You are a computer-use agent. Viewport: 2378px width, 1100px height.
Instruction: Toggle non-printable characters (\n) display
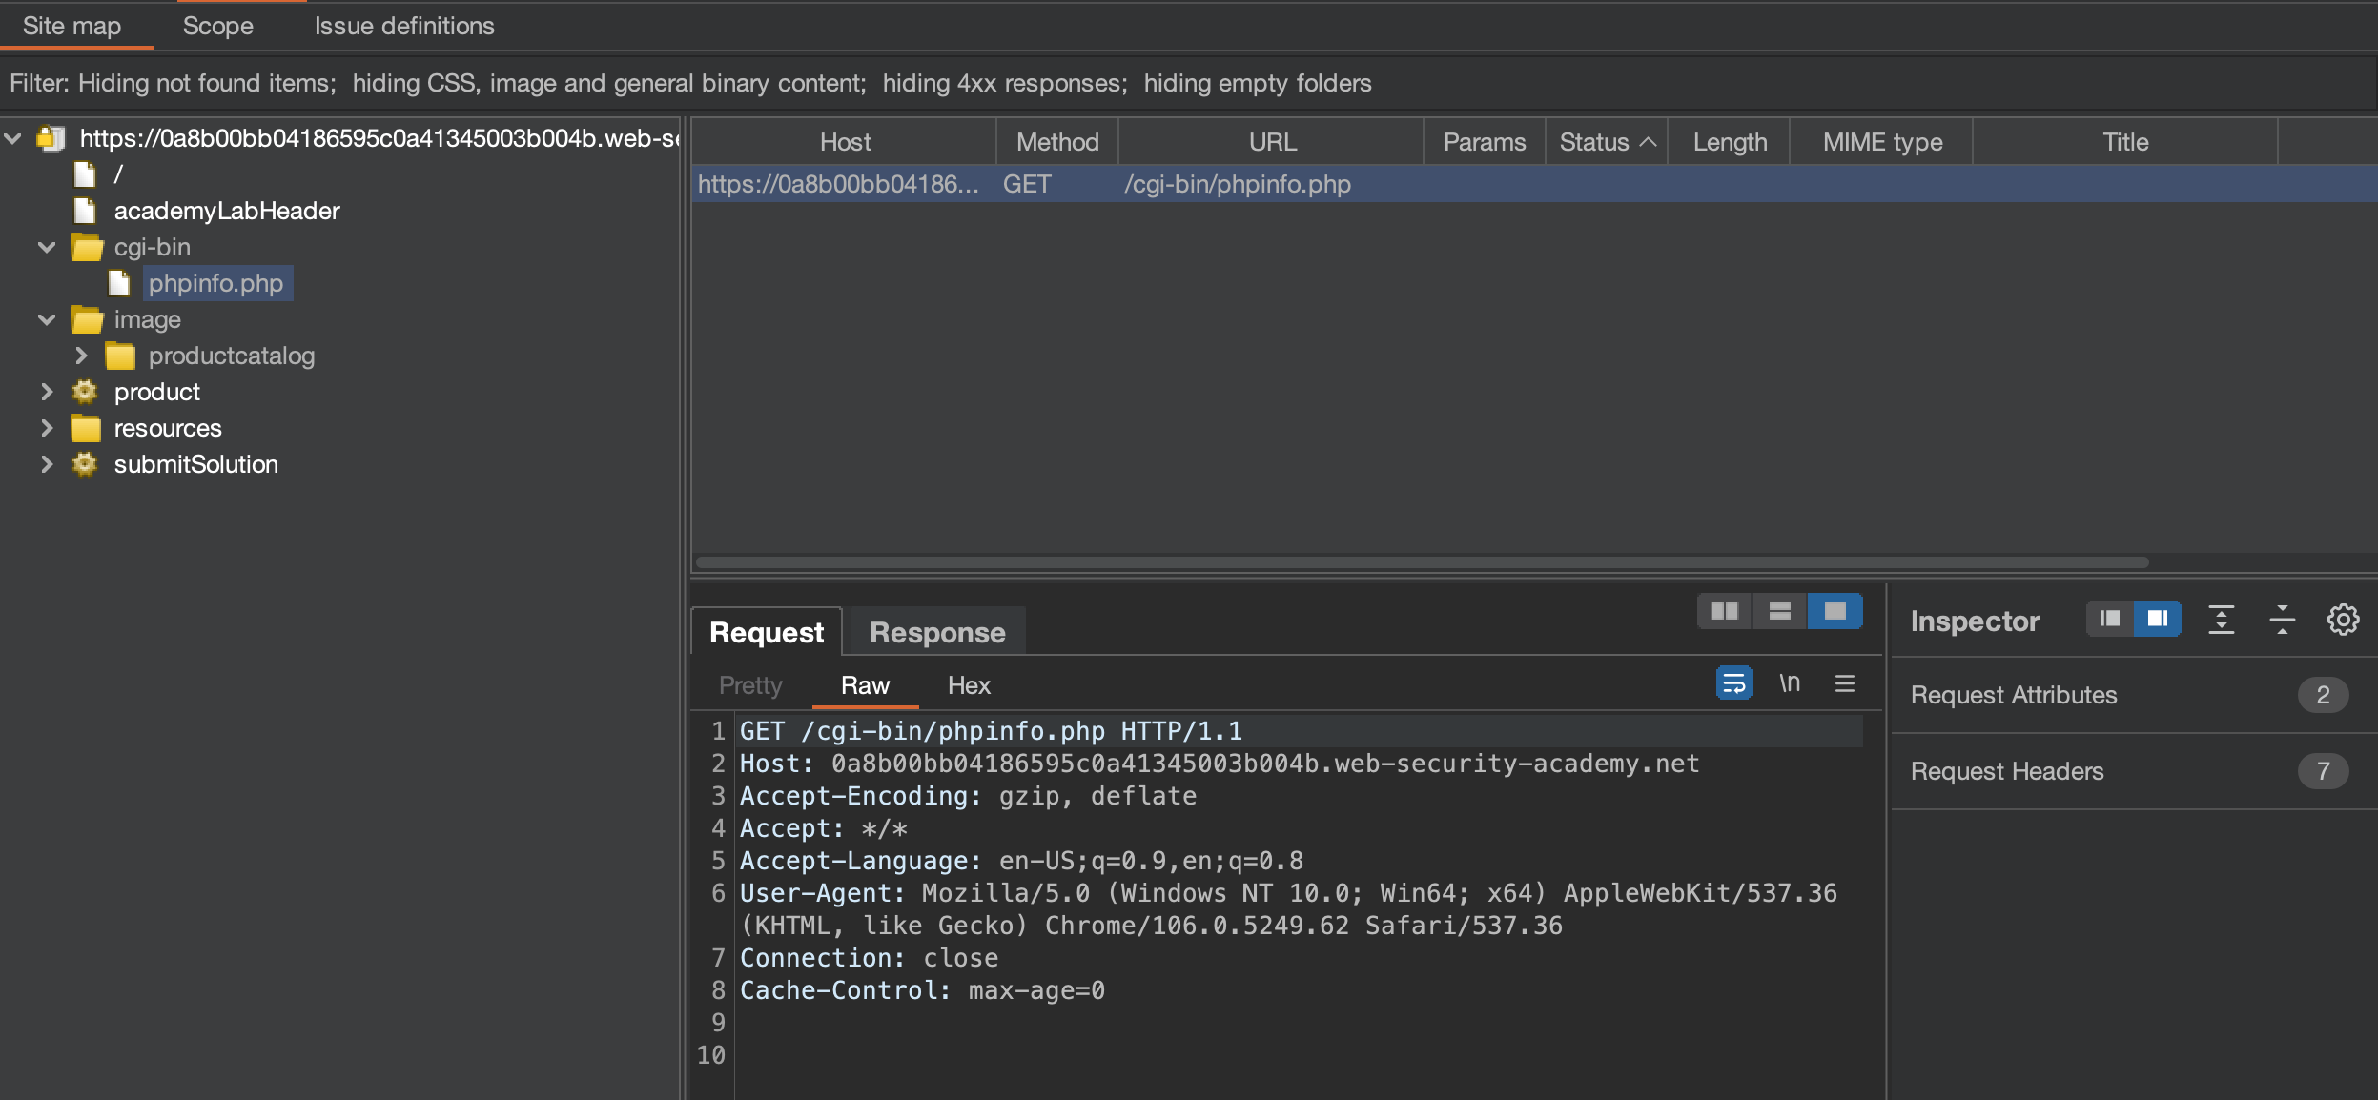[x=1790, y=683]
